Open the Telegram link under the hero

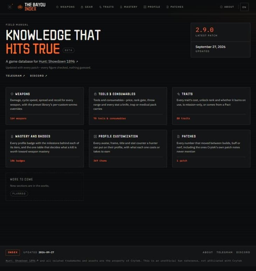15,76
